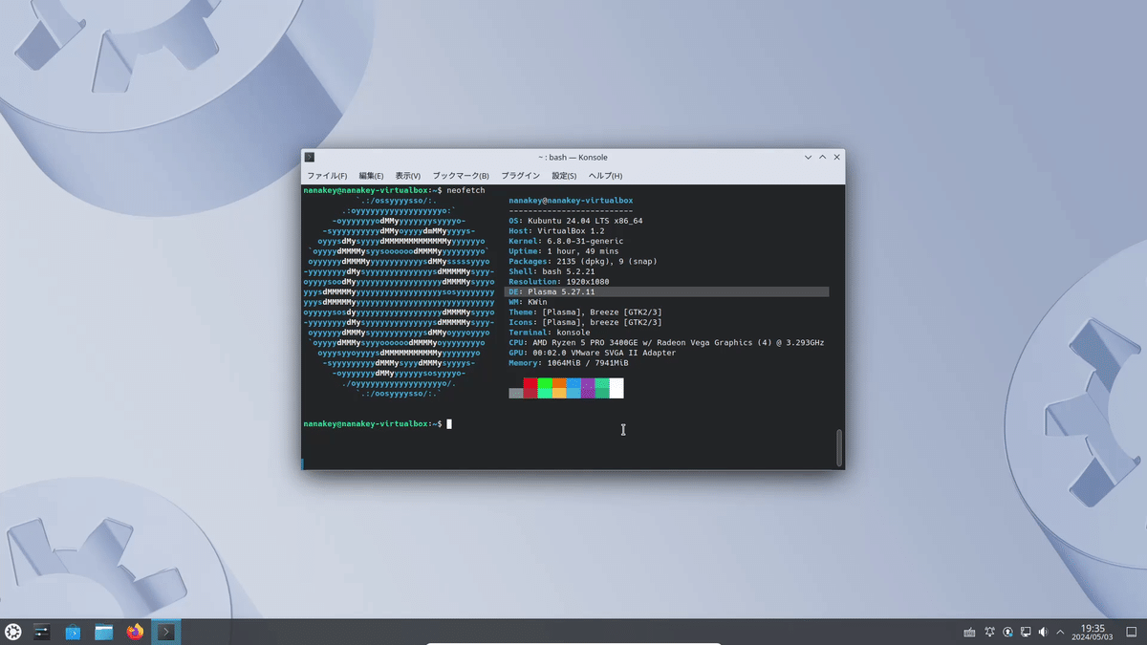Screen dimensions: 1147x645
Task: Minimize the Konsole window
Action: 808,157
